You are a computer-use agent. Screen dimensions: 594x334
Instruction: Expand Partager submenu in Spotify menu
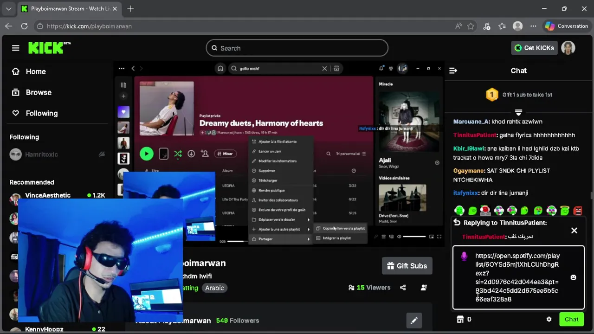point(280,239)
